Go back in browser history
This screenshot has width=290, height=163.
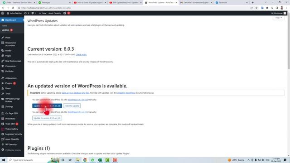tap(3, 8)
